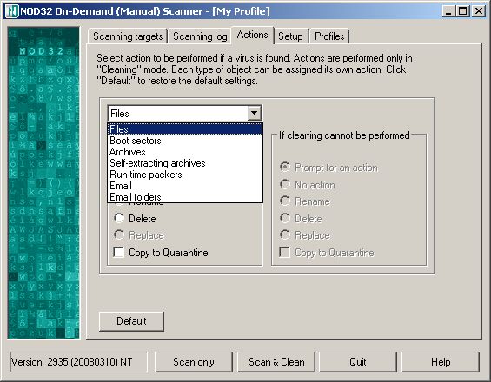Maximize the NOD32 scanner window

point(463,11)
